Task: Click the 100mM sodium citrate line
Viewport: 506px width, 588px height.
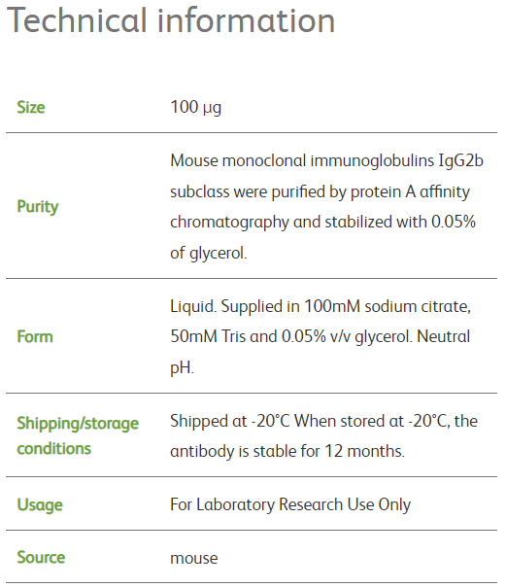Action: 320,306
